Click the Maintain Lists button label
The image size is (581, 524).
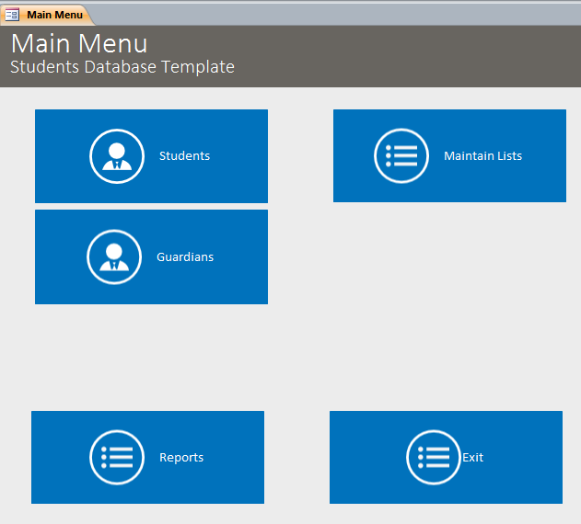(482, 155)
